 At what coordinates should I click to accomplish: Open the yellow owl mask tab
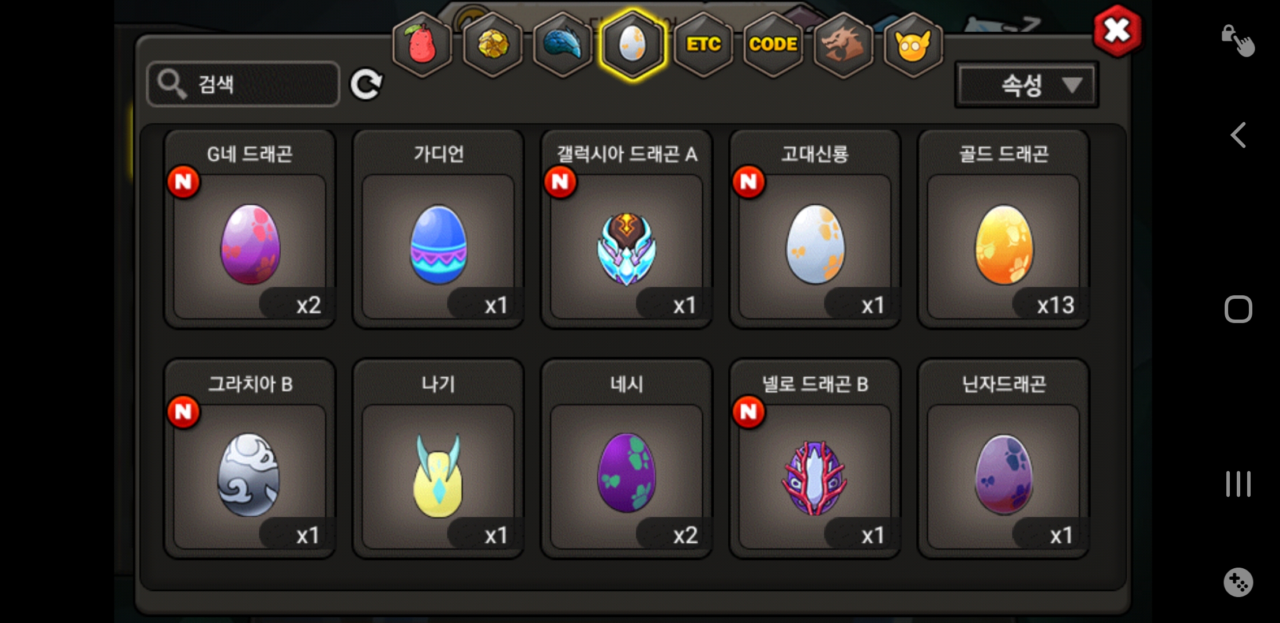[913, 44]
